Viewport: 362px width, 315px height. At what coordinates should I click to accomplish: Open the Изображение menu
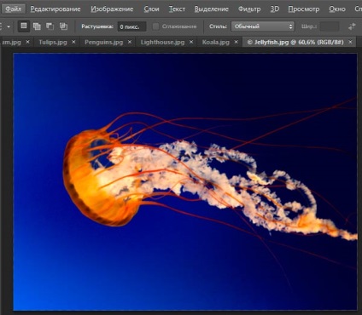112,9
